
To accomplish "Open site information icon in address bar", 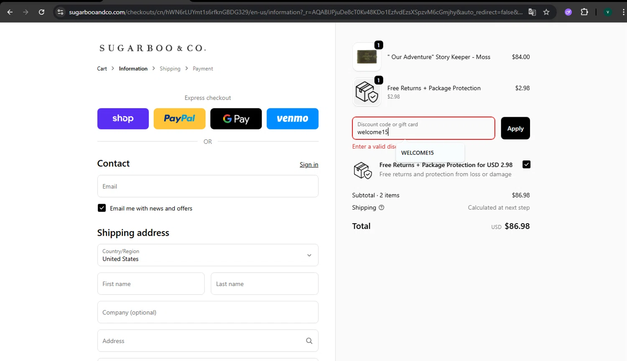I will click(61, 12).
